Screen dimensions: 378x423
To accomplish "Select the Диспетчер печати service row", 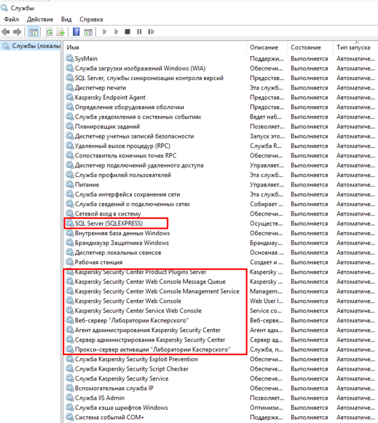I will click(100, 88).
